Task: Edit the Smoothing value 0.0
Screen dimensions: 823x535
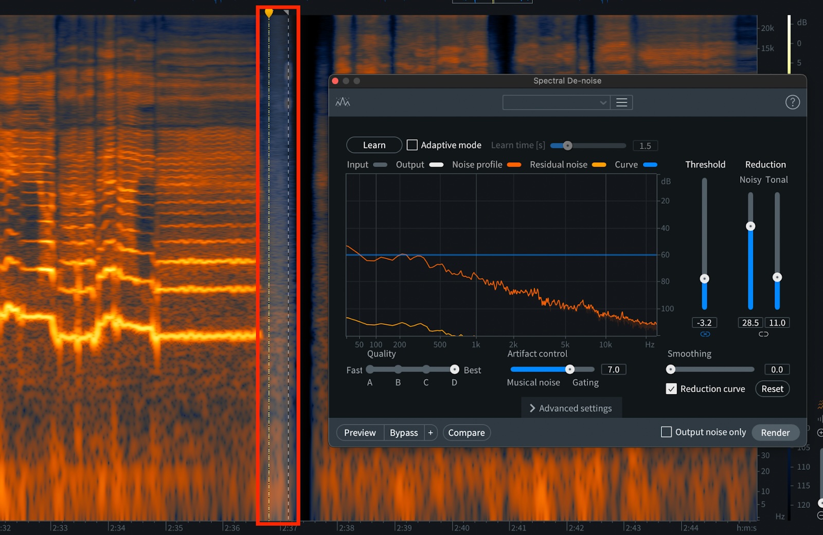Action: tap(777, 370)
